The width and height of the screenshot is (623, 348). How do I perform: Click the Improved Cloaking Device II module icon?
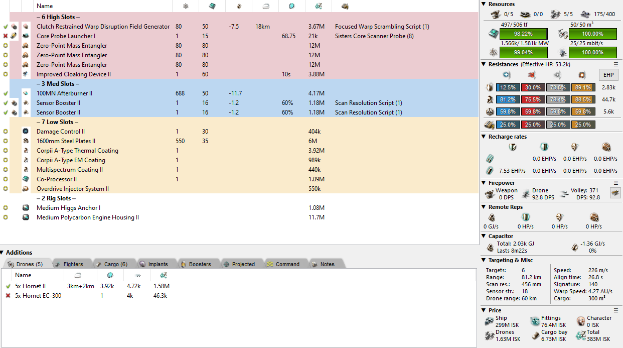tap(26, 74)
